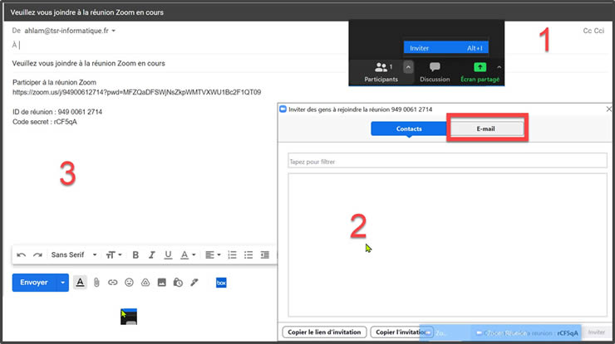Screen dimensions: 615x344
Task: Redo the last edit in the compose toolbar
Action: click(x=37, y=255)
